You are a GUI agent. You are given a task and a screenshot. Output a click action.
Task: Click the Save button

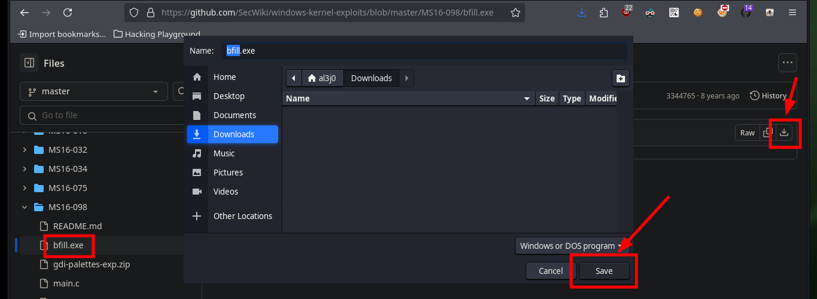pyautogui.click(x=604, y=271)
